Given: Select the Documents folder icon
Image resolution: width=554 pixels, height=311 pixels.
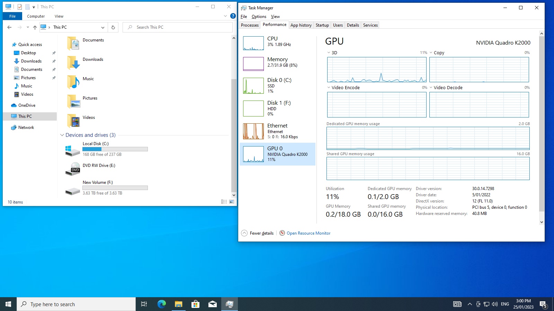Looking at the screenshot, I should coord(73,44).
